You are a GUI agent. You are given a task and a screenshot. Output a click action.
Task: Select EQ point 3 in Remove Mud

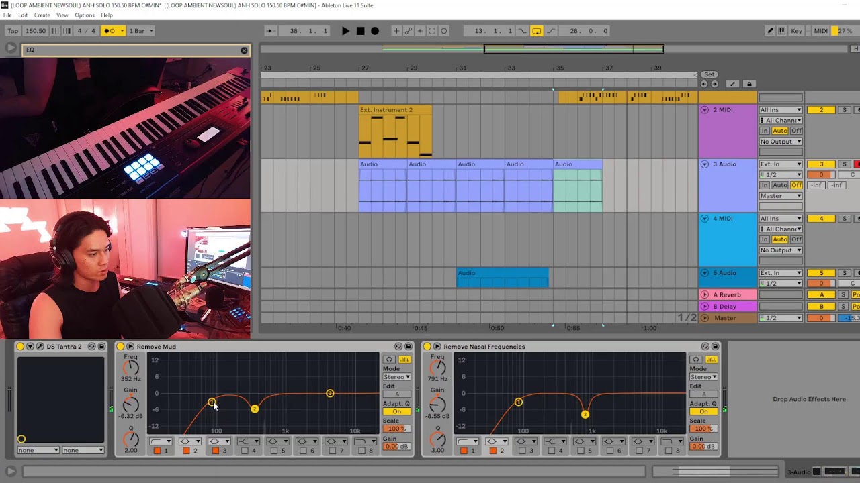pyautogui.click(x=330, y=393)
